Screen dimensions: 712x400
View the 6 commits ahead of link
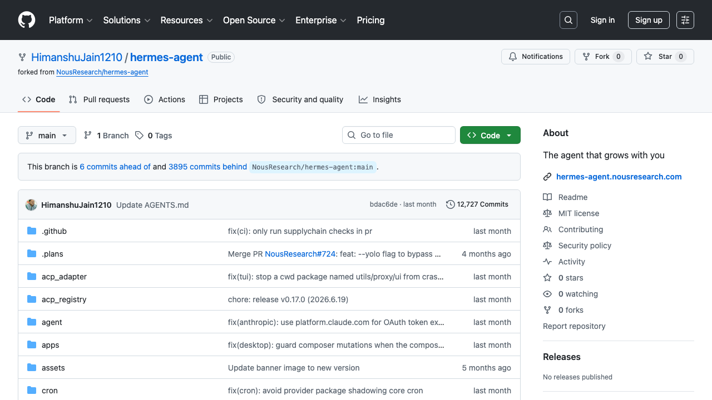pos(115,167)
